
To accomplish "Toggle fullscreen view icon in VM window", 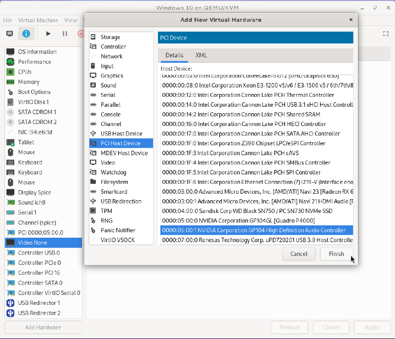I will coord(386,34).
